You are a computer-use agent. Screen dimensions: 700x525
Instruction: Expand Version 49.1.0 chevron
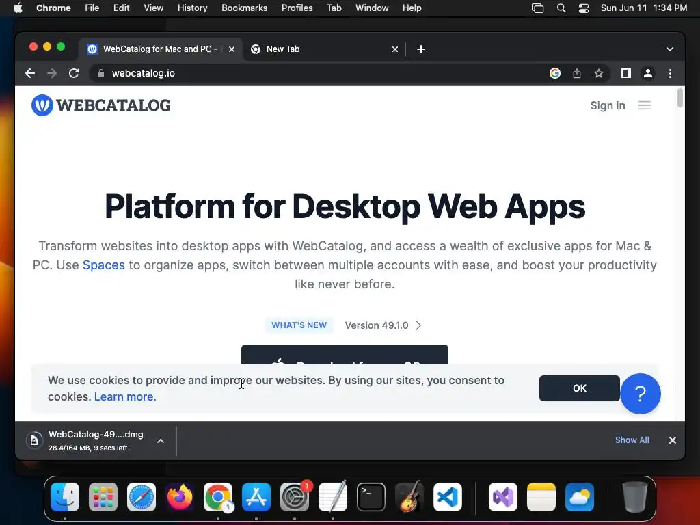418,325
